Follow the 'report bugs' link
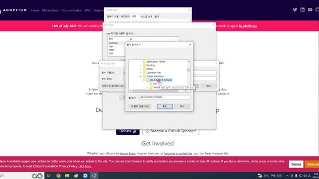319x179 pixels. coord(128,154)
